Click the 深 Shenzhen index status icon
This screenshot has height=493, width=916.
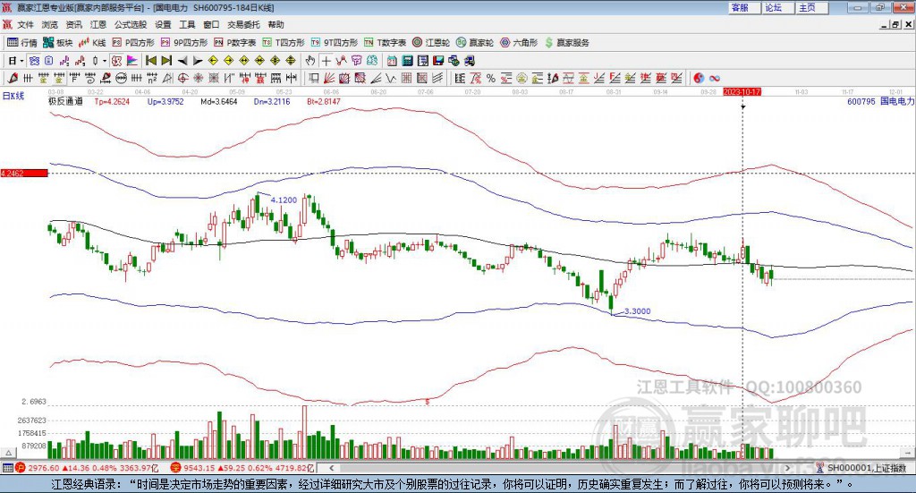coord(176,468)
